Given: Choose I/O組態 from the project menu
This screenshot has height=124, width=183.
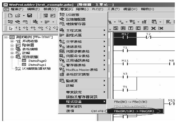Looking at the screenshot, I should point(83,15).
